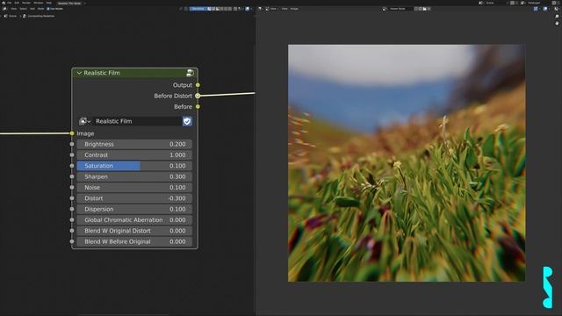Image resolution: width=562 pixels, height=316 pixels.
Task: Click the Output socket of the node
Action: (198, 85)
